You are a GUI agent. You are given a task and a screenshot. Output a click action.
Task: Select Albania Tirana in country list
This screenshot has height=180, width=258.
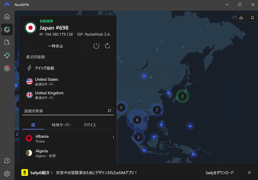pyautogui.click(x=68, y=139)
